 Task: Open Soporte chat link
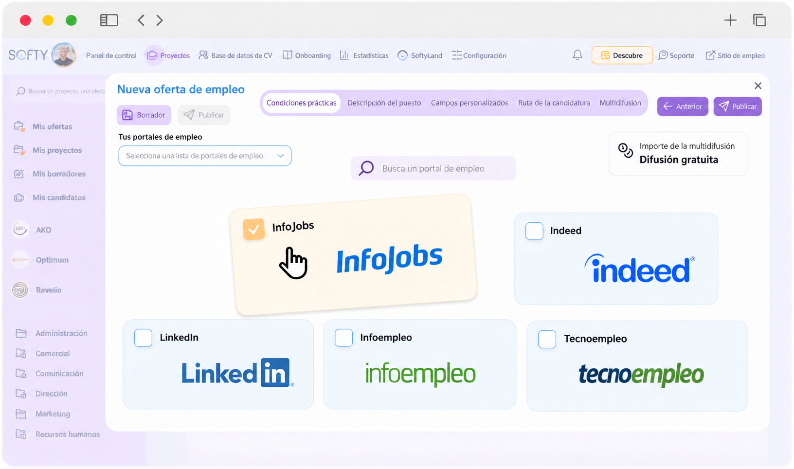point(676,55)
